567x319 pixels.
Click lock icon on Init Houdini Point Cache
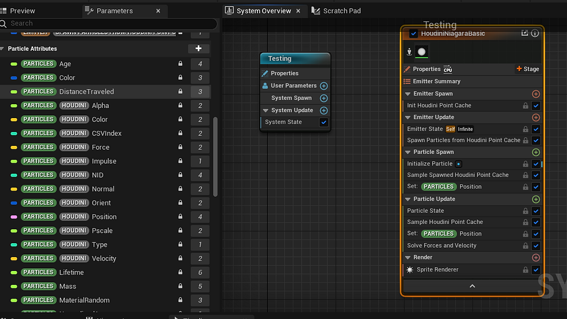[525, 105]
